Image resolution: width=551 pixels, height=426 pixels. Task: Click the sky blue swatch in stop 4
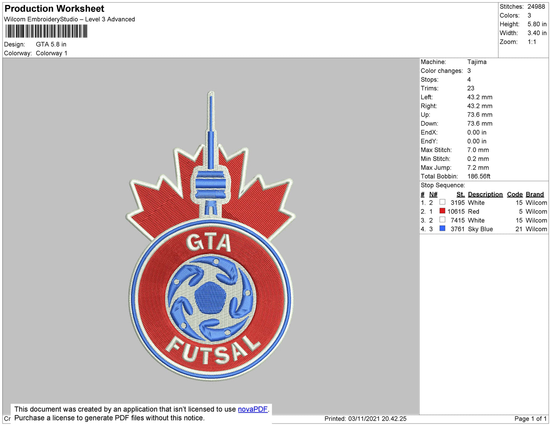click(442, 228)
